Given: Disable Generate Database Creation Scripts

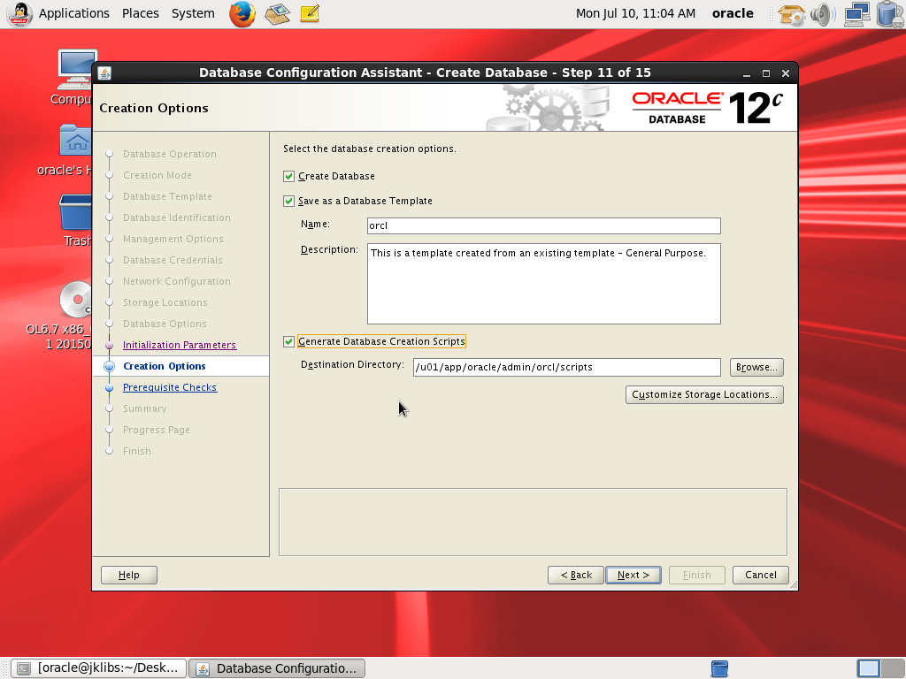Looking at the screenshot, I should point(288,341).
